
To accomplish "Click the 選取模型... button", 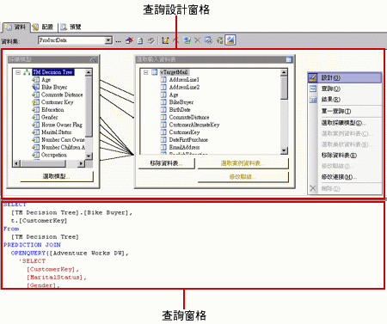I will (x=57, y=176).
